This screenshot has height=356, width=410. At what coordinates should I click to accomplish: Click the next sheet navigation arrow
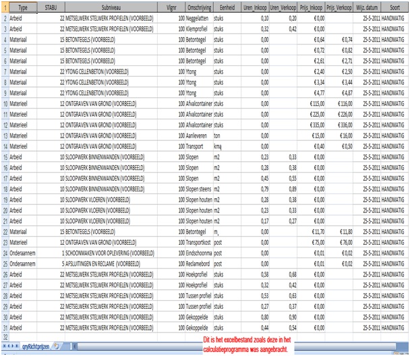[13, 345]
